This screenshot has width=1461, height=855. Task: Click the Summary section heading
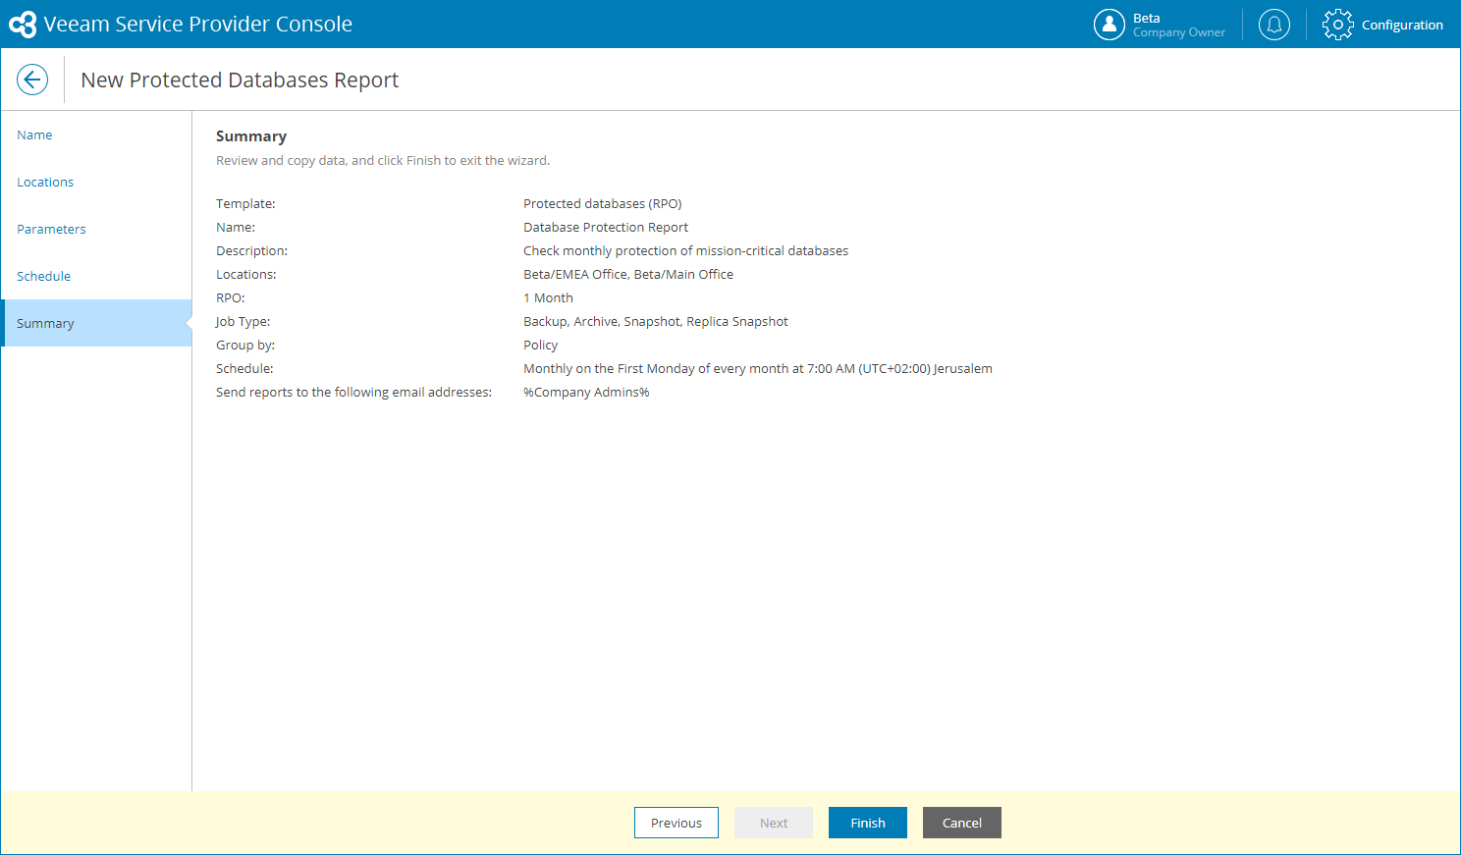tap(251, 136)
